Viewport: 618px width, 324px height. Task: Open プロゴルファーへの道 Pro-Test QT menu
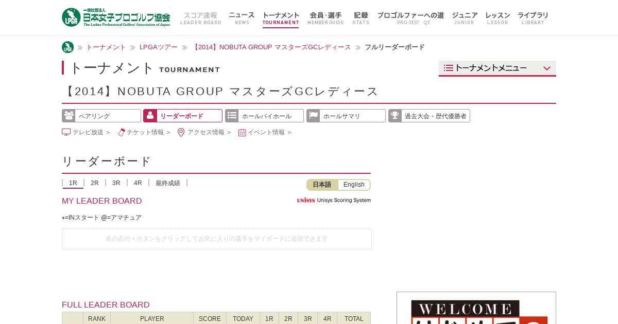pos(410,18)
